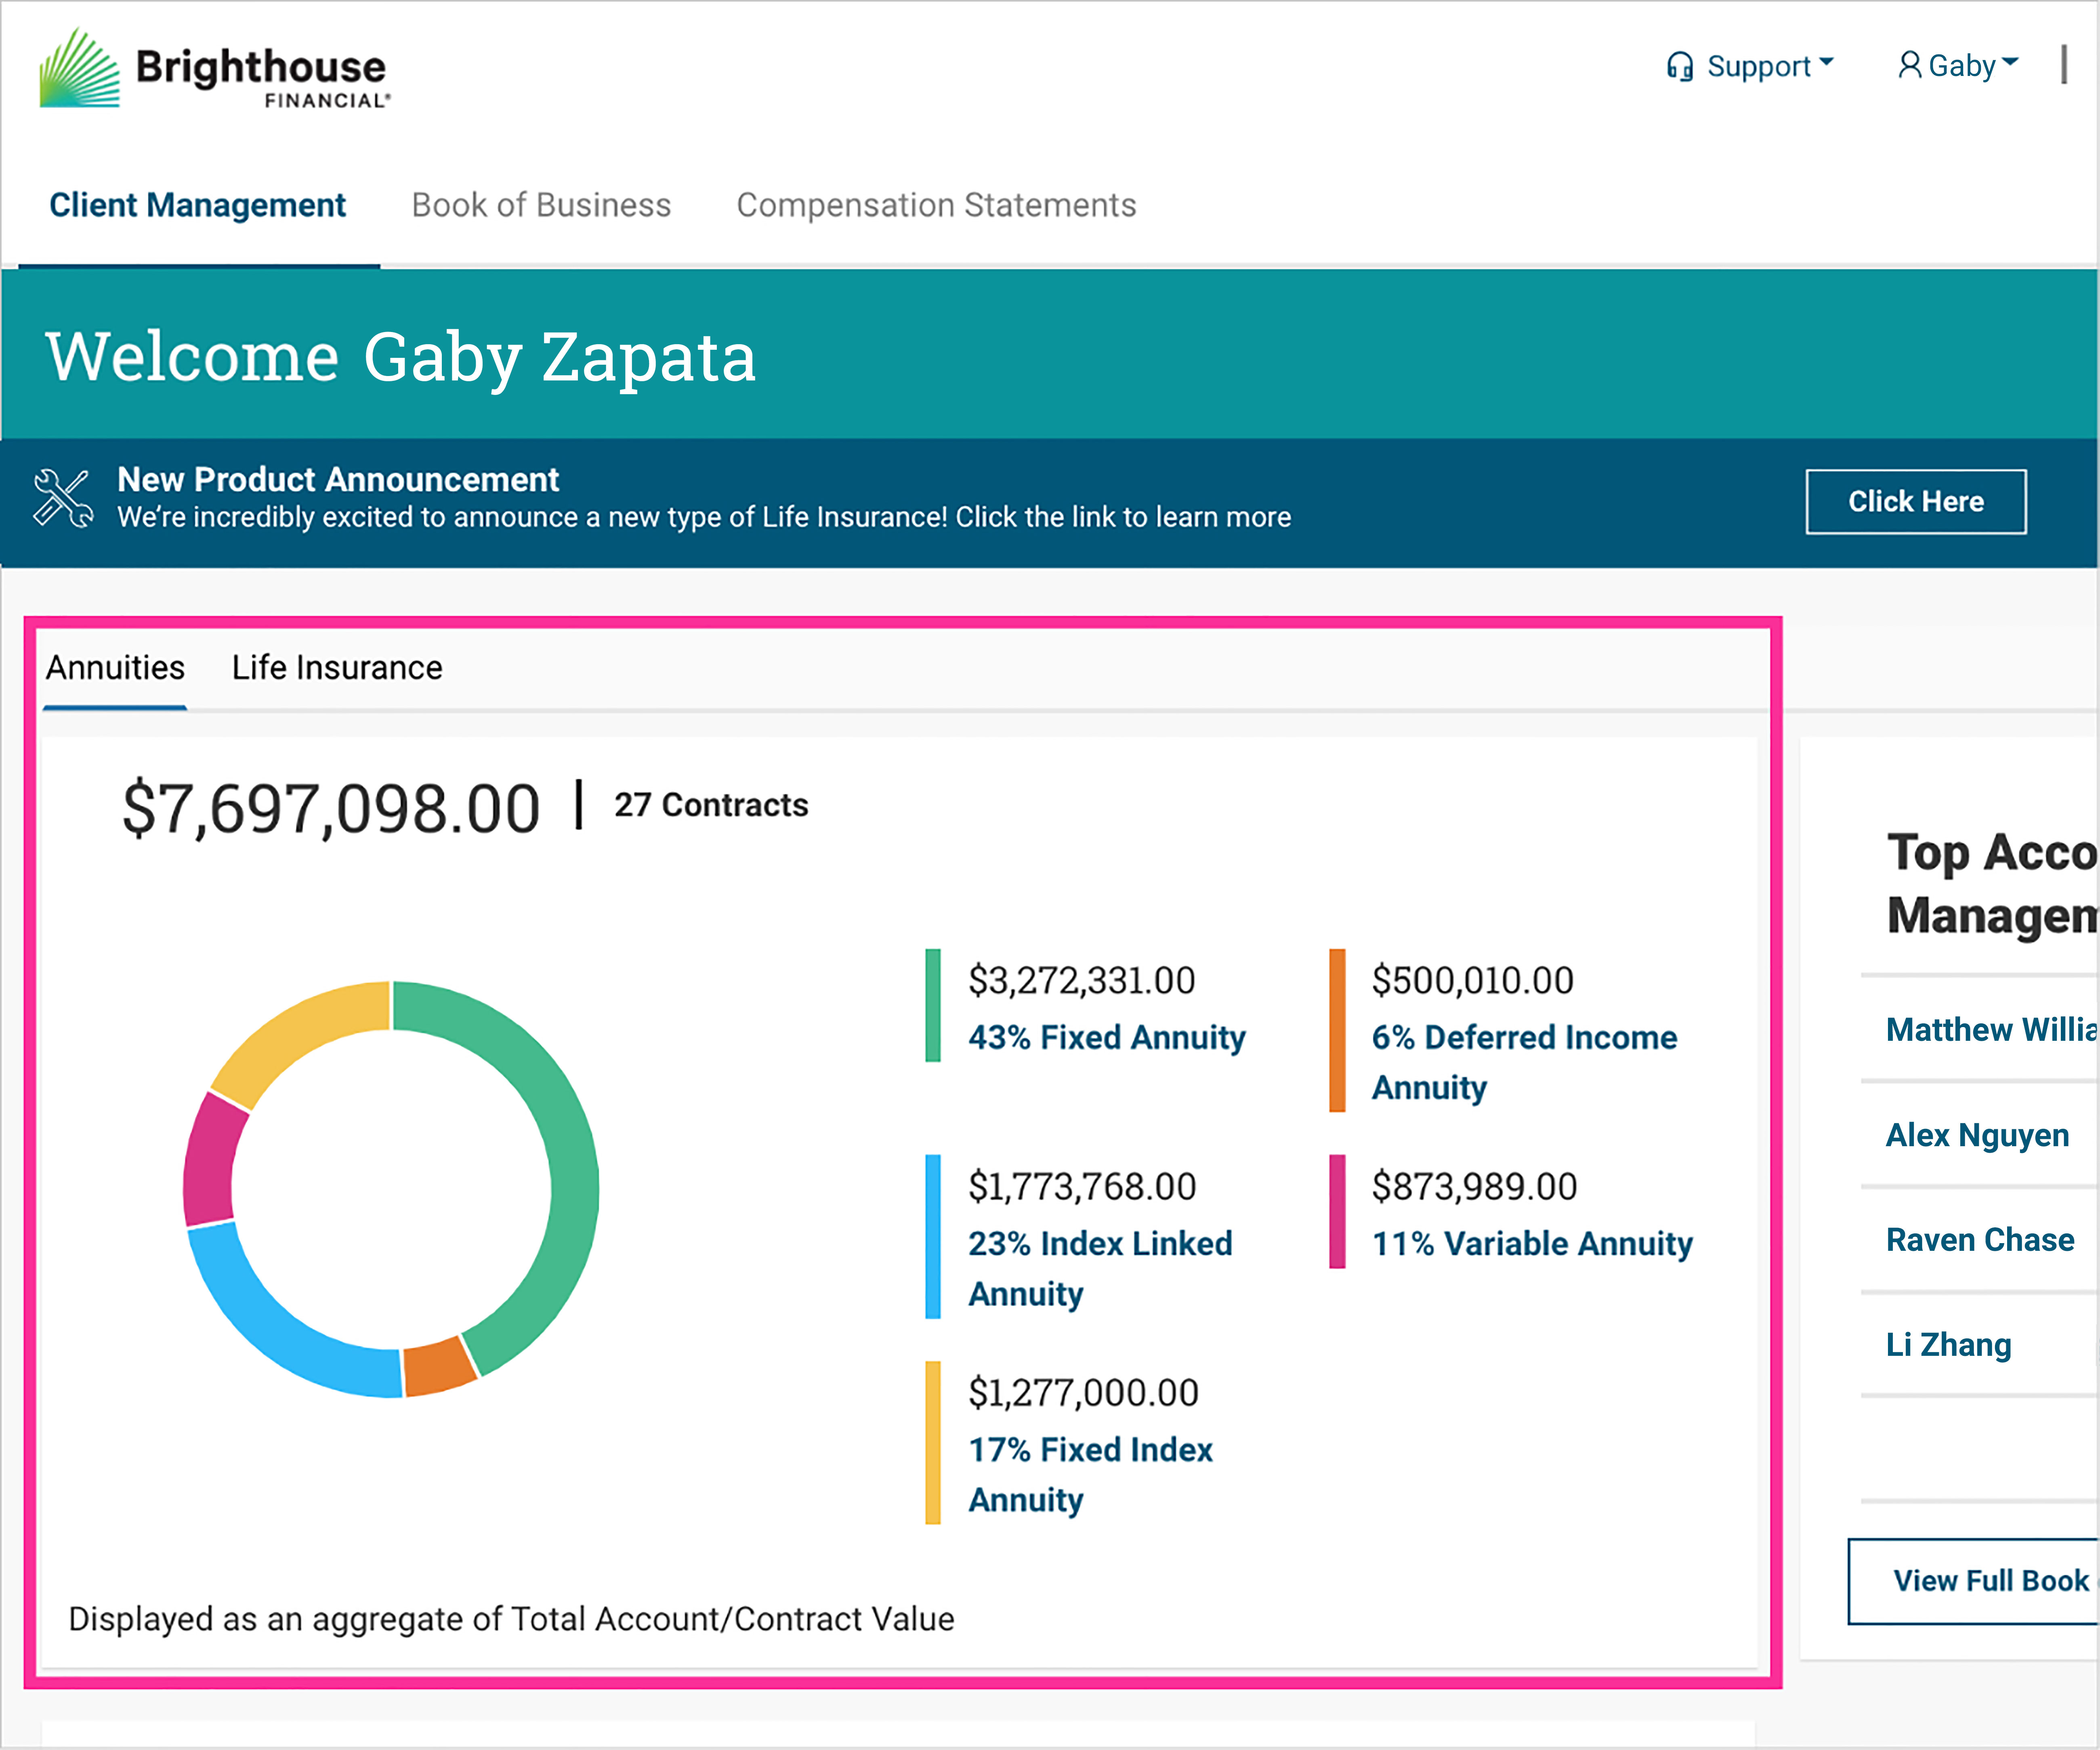Open the 43% Fixed Annuity link
The height and width of the screenshot is (1750, 2100).
1106,1037
